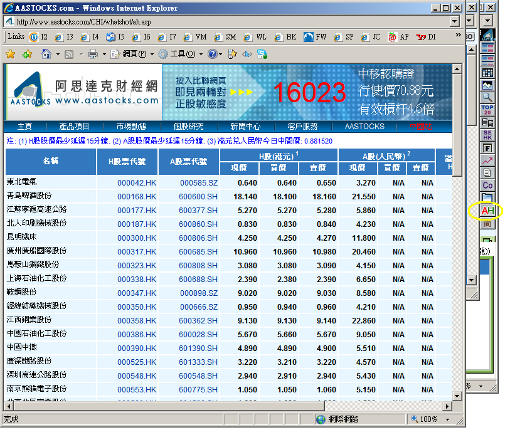Screen dimensions: 515x430
Task: Open the 客戶服務 navigation tab
Action: click(302, 127)
